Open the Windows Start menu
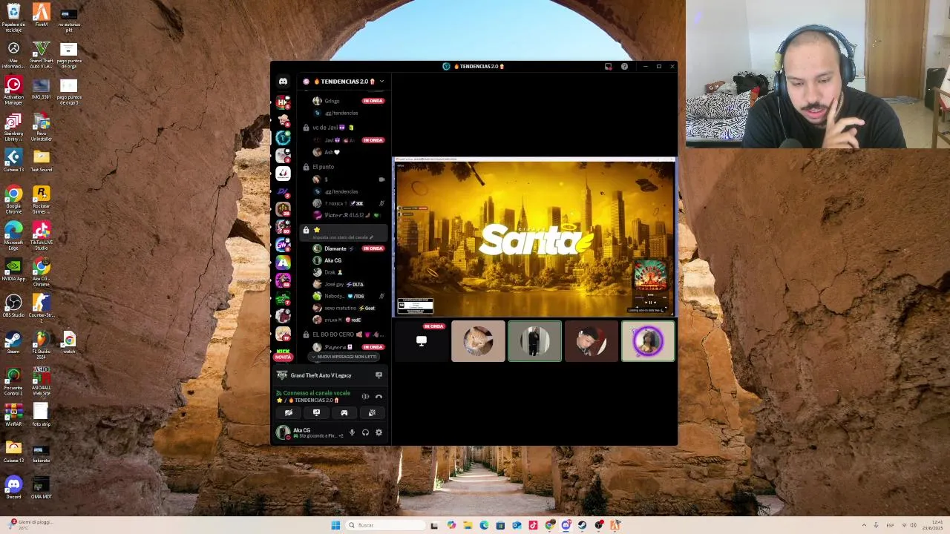Viewport: 950px width, 534px height. click(x=335, y=525)
